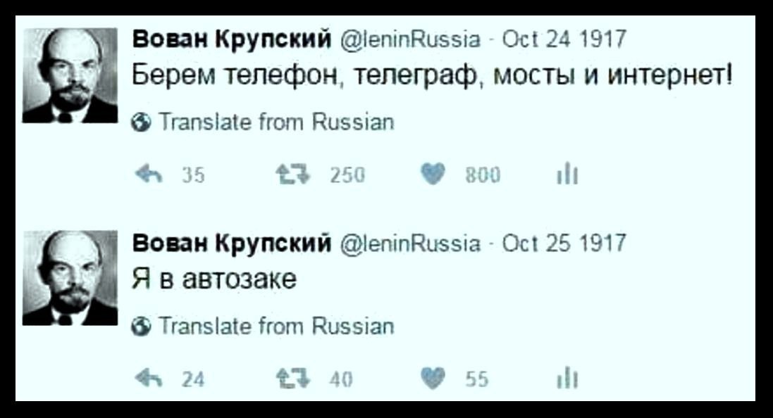Viewport: 773px width, 418px height.
Task: Retweet the "Я в автозаке" tweet
Action: point(308,380)
